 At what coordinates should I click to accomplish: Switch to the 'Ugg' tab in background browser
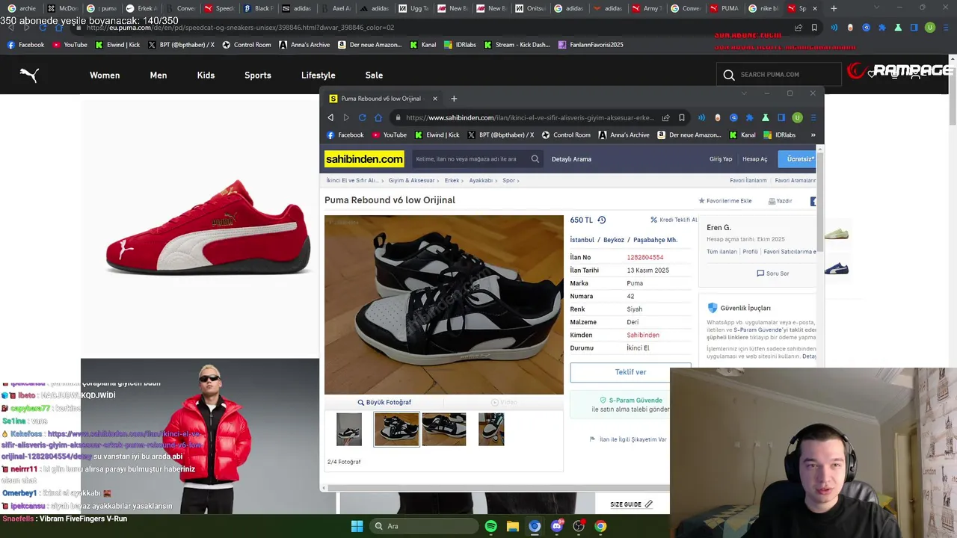413,8
